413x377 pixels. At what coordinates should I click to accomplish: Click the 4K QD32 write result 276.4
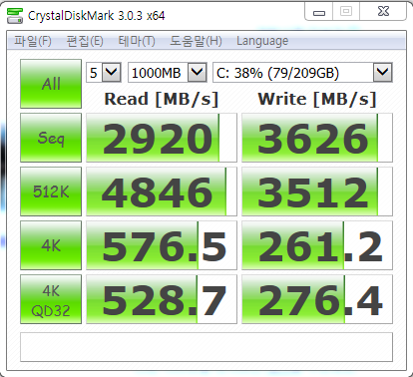pos(317,299)
